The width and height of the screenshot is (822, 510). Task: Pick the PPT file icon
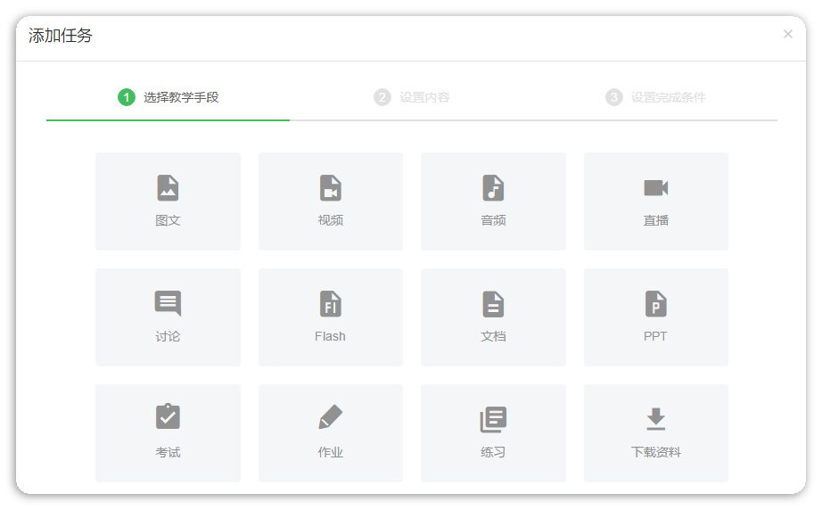656,304
